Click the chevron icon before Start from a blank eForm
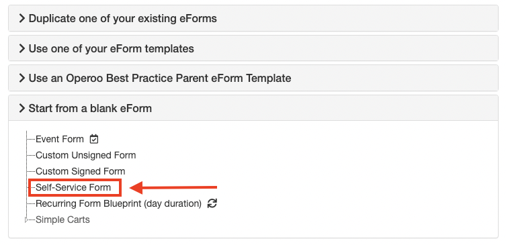 [x=22, y=108]
